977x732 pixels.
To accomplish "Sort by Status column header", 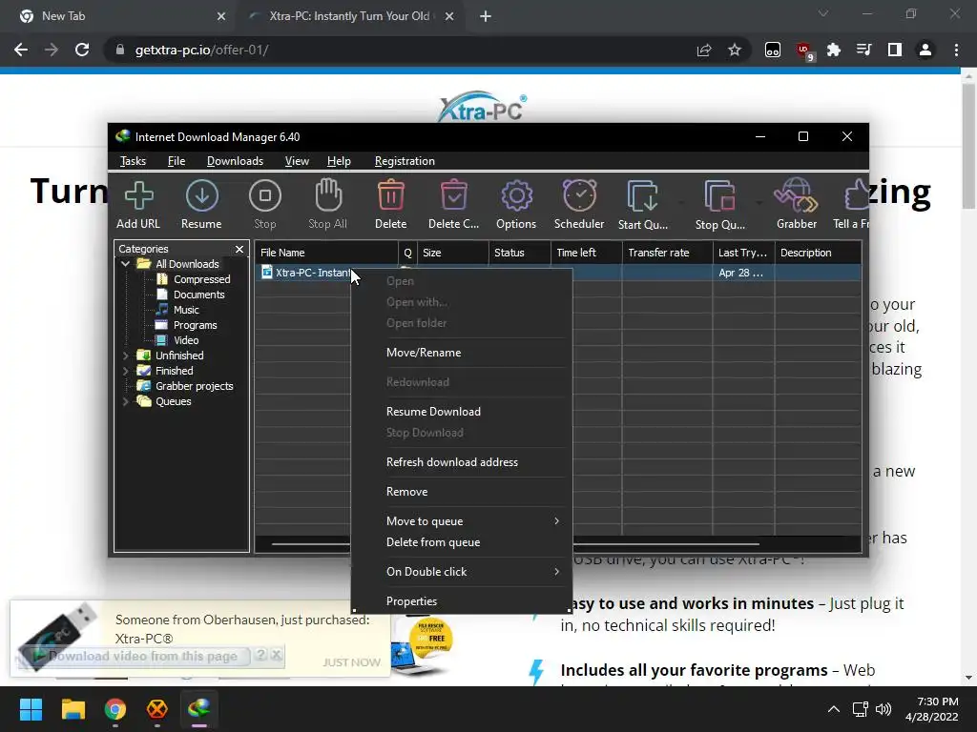I will [520, 253].
